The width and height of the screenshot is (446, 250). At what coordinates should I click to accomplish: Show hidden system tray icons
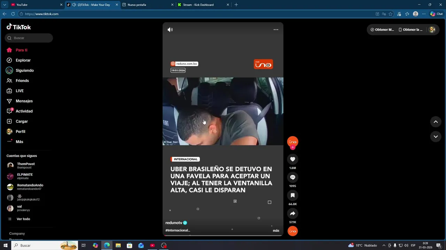(384, 245)
